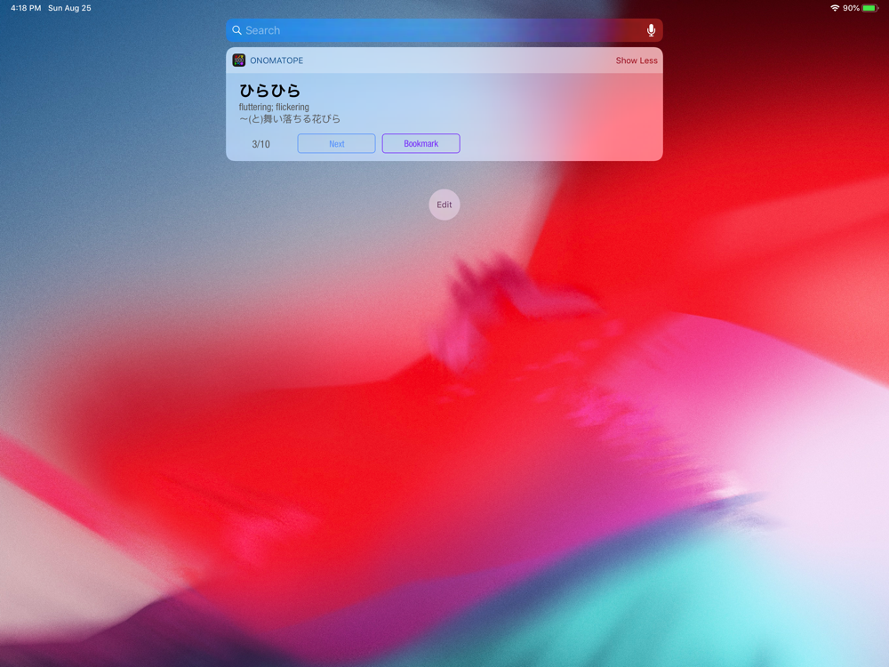Screen dimensions: 889x667
Task: Tap the 90% battery percentage
Action: tap(851, 8)
